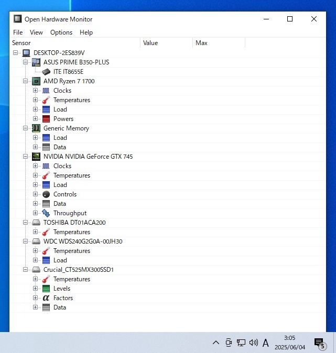The height and width of the screenshot is (353, 336).
Task: Click the computer icon beside DESKTOP-2ES839V
Action: [x=26, y=53]
